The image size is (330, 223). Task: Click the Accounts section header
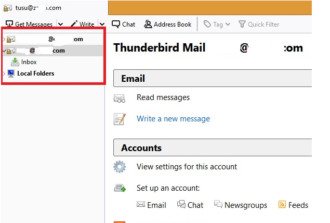213,147
